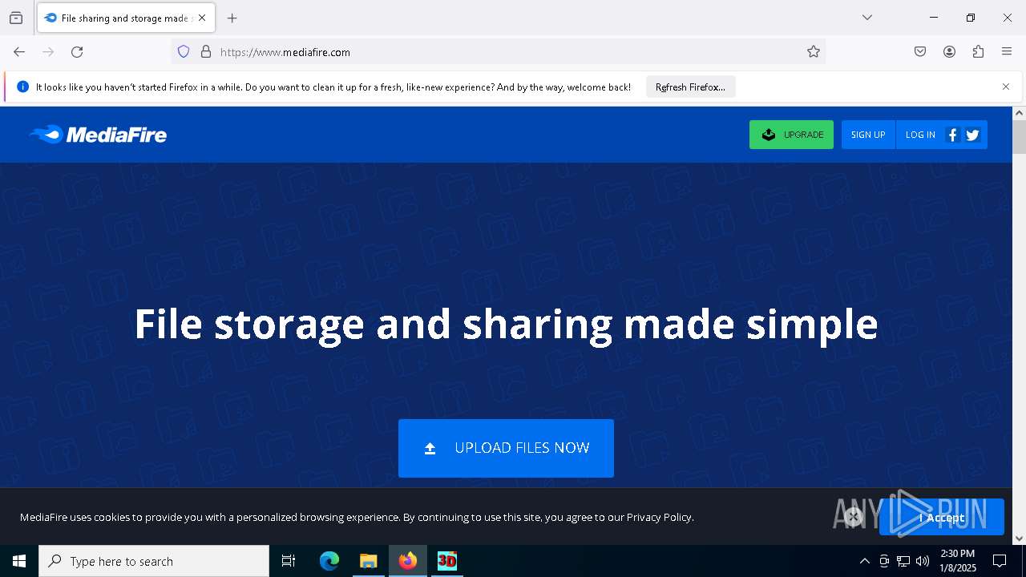Open a new tab with plus button
Image resolution: width=1026 pixels, height=577 pixels.
[x=232, y=18]
